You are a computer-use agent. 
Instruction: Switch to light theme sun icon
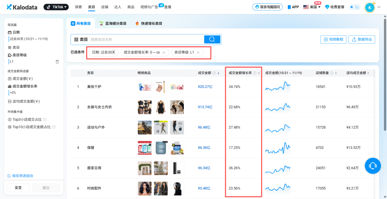352,7
